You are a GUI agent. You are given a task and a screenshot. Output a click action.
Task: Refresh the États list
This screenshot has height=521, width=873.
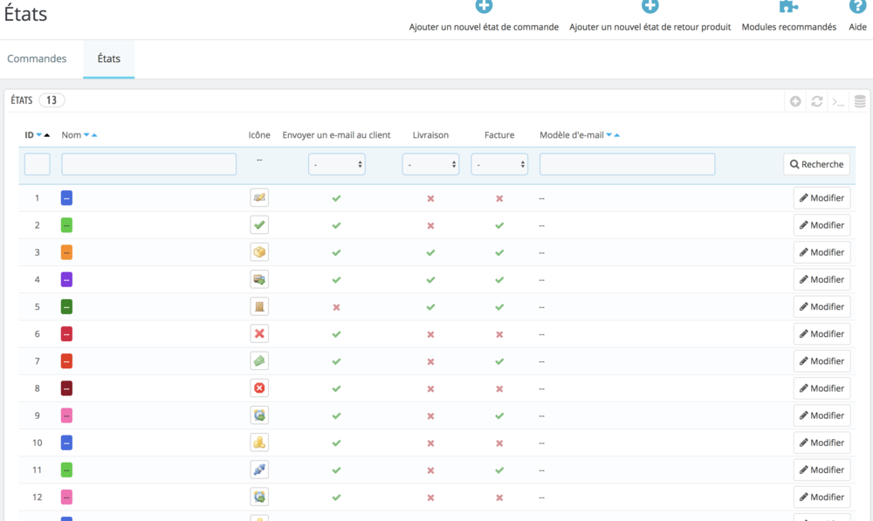click(817, 101)
